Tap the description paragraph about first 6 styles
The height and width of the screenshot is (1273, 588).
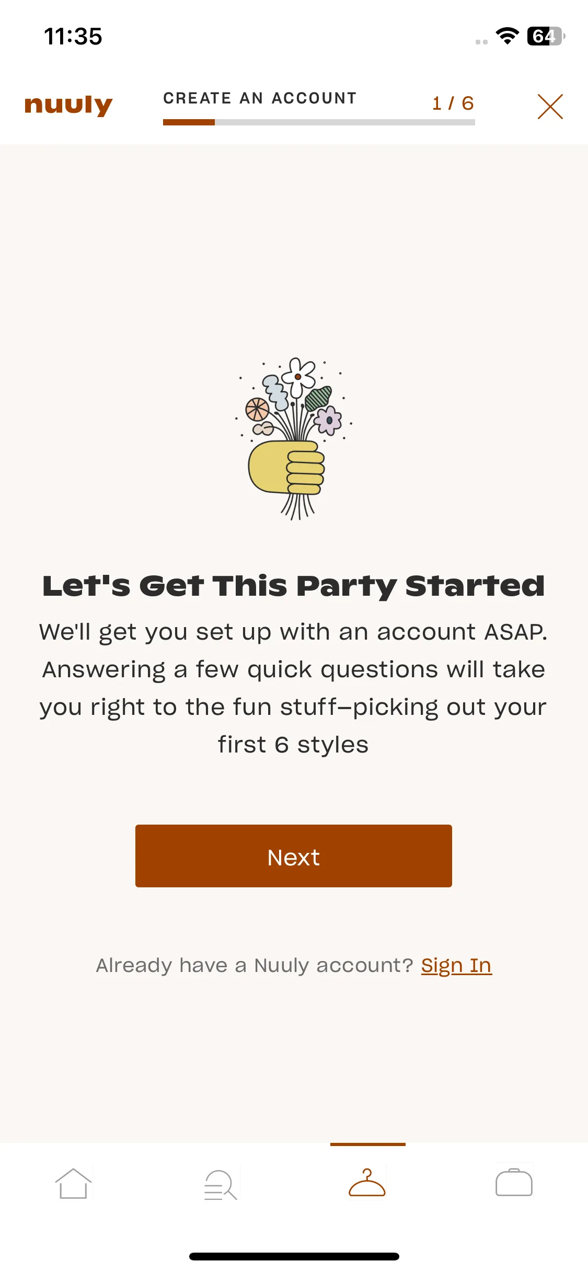[x=294, y=688]
